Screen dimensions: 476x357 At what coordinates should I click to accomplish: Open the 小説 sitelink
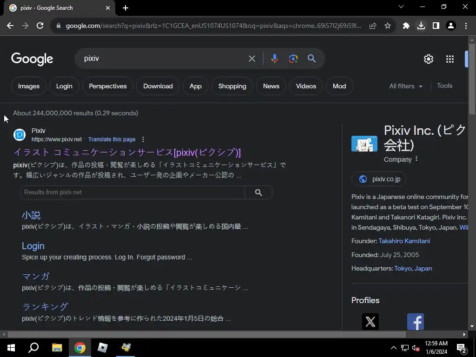(31, 215)
